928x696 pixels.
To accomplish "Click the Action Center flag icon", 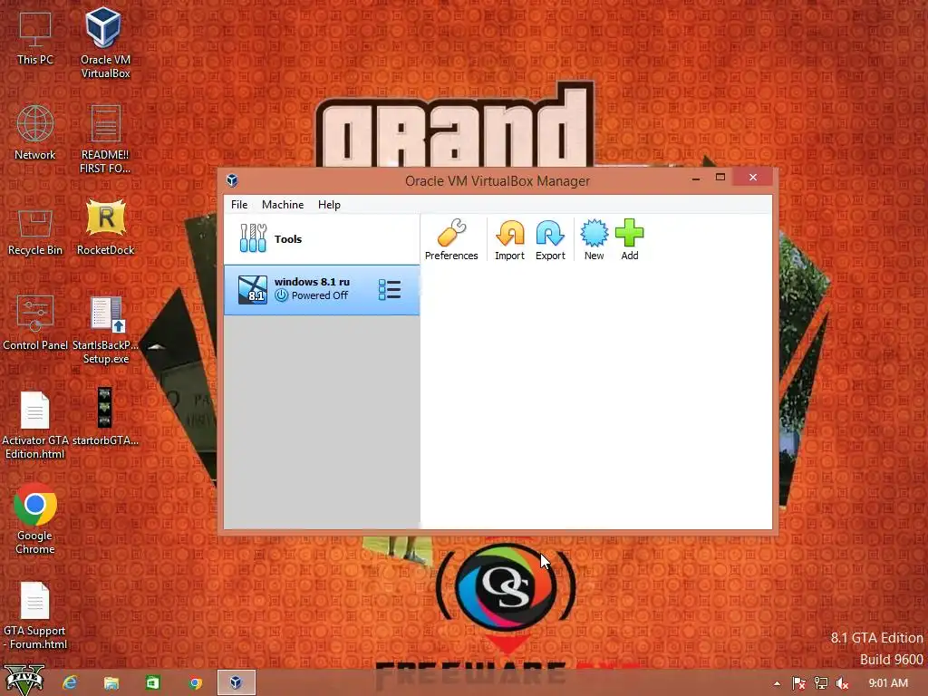I will click(x=798, y=683).
